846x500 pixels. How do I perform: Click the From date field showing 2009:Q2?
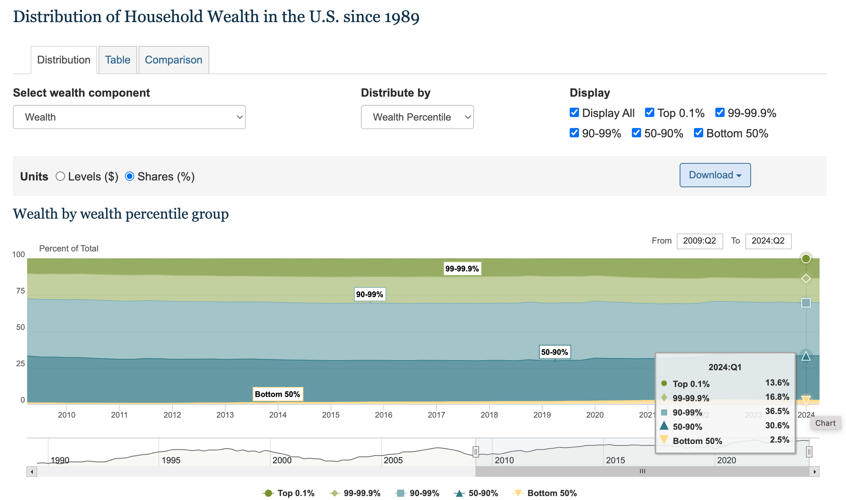(x=700, y=241)
